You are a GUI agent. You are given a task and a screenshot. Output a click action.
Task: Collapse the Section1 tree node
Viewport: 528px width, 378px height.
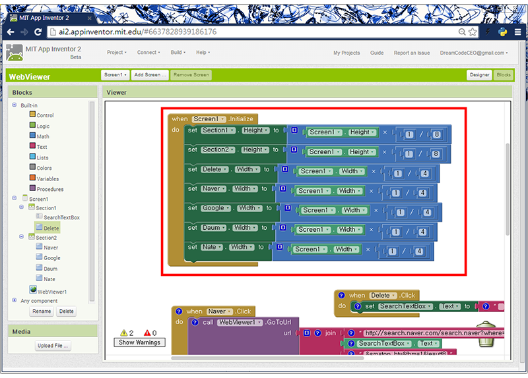pyautogui.click(x=21, y=207)
